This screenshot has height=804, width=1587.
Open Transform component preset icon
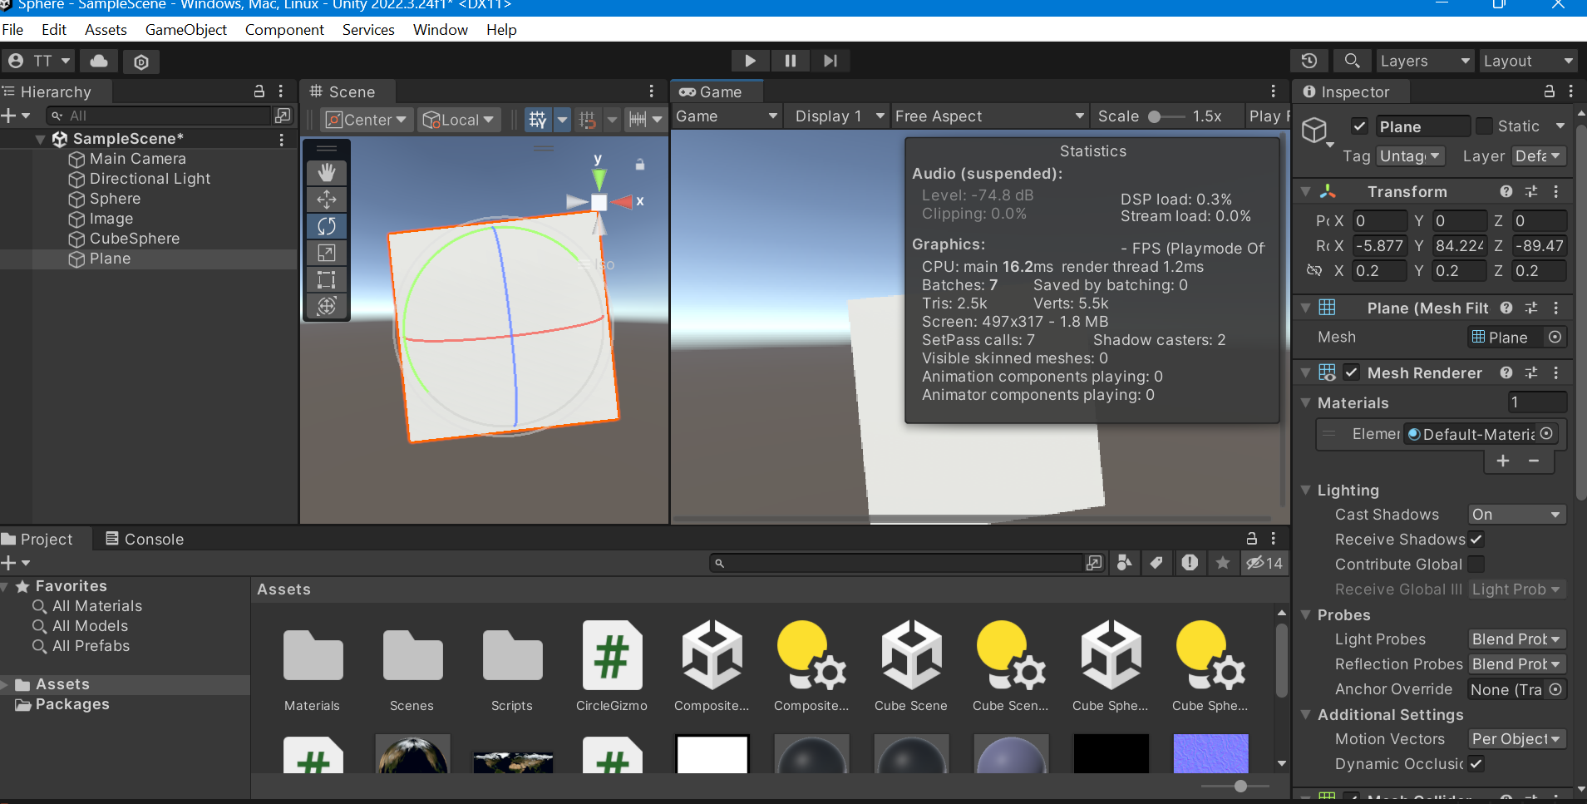point(1531,191)
